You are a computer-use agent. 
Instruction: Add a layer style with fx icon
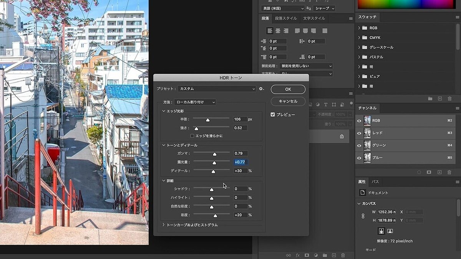pos(298,255)
